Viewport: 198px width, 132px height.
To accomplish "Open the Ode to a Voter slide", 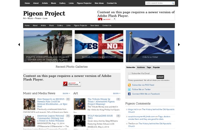I will click(x=150, y=46).
